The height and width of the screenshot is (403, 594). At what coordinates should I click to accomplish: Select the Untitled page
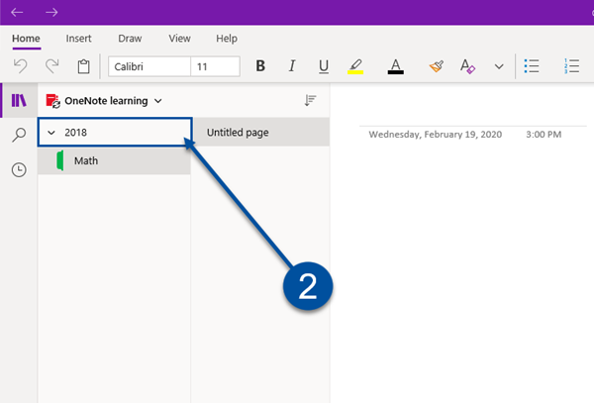point(261,132)
